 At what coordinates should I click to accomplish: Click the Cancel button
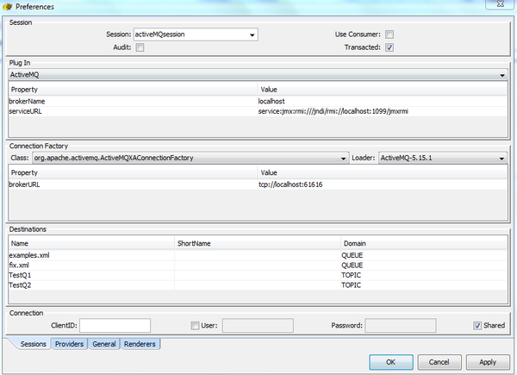[x=439, y=362]
